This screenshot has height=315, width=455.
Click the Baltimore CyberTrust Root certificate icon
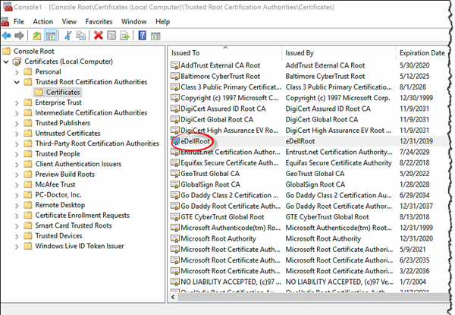(x=175, y=77)
